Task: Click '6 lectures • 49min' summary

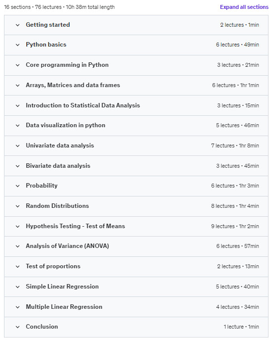Action: coord(237,45)
